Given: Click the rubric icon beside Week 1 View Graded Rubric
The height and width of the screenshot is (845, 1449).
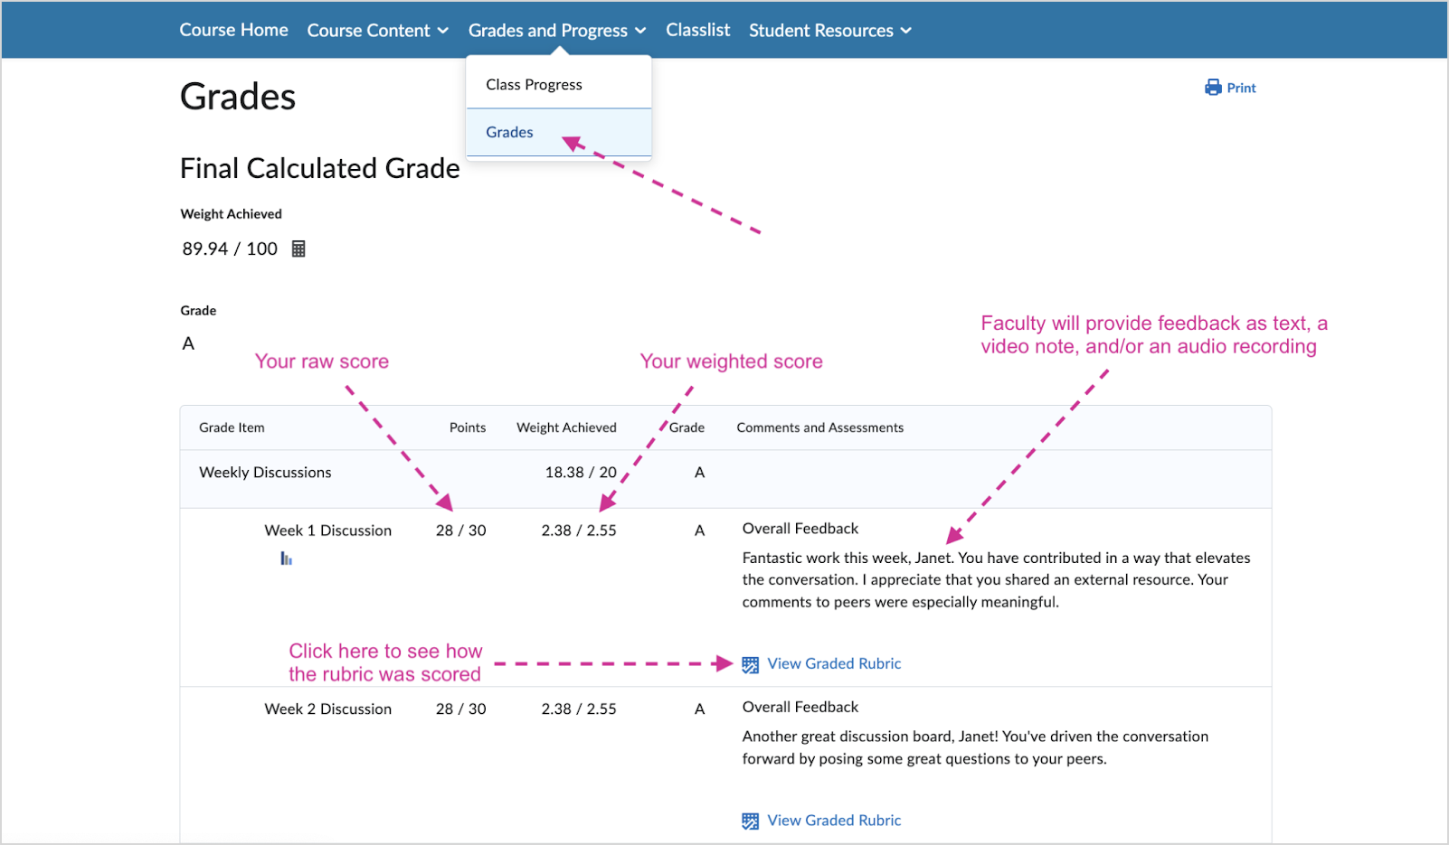Looking at the screenshot, I should pos(749,663).
